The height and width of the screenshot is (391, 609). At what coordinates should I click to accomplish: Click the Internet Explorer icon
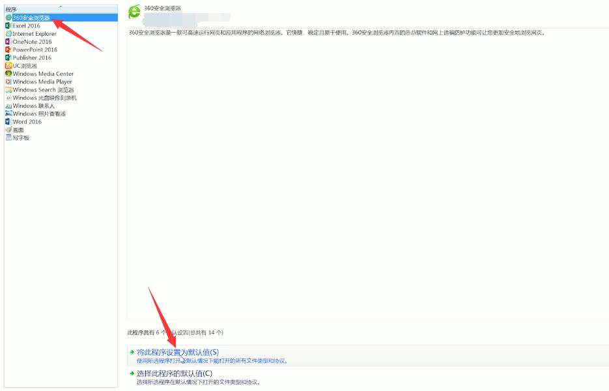[8, 34]
